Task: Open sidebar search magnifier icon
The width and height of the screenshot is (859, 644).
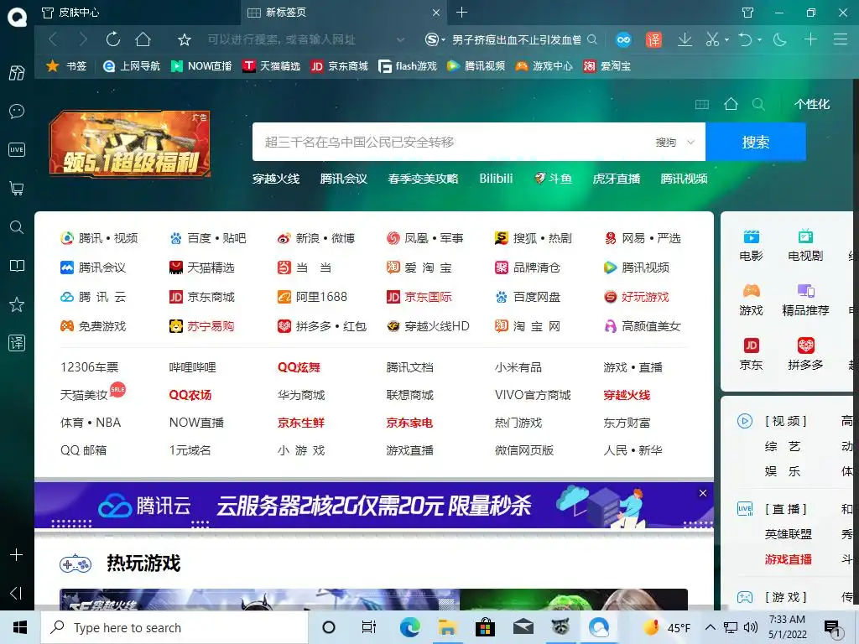Action: coord(17,227)
